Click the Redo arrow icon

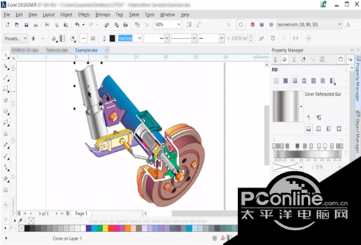click(91, 25)
